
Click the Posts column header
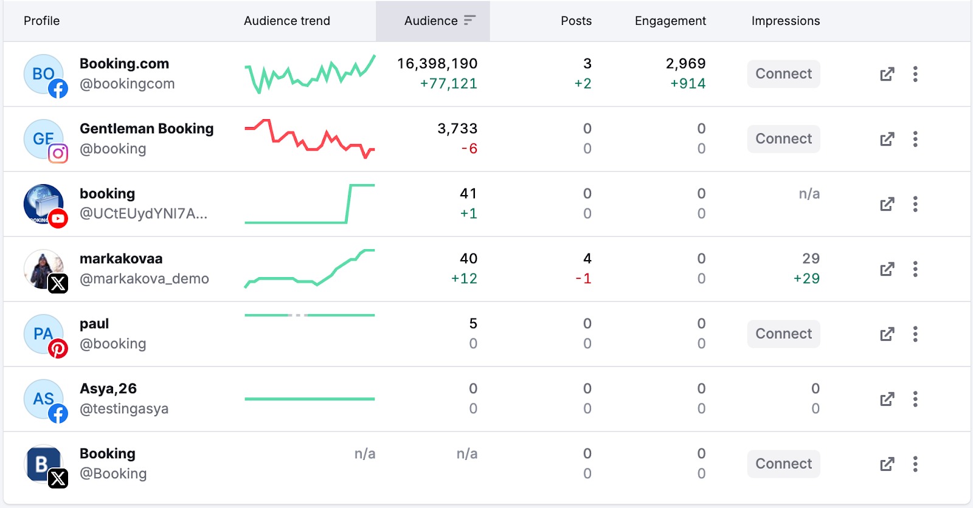(575, 21)
